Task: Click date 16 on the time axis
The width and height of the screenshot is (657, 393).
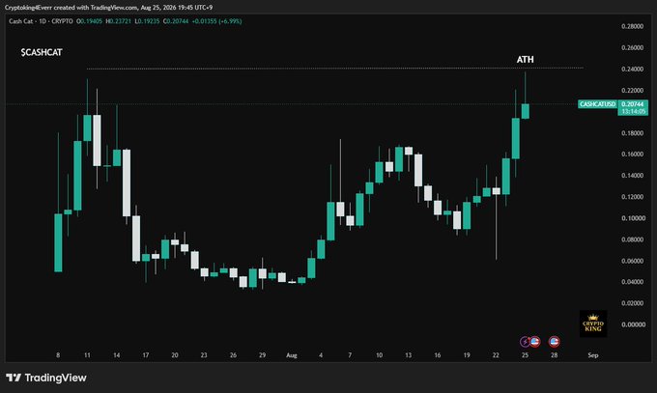Action: pyautogui.click(x=438, y=355)
